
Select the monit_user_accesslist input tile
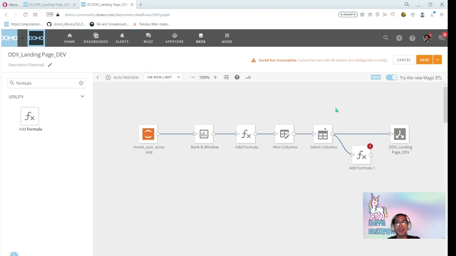[148, 134]
